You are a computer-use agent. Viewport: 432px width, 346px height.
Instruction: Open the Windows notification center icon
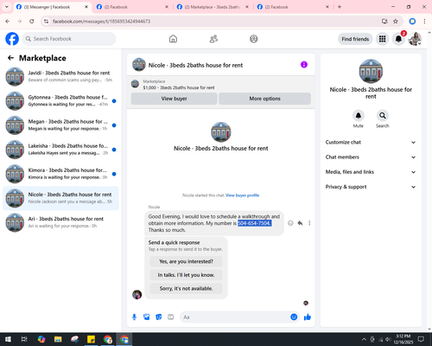pyautogui.click(x=421, y=339)
